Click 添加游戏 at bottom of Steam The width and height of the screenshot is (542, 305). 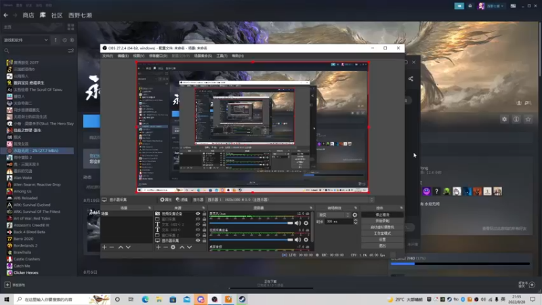click(15, 285)
